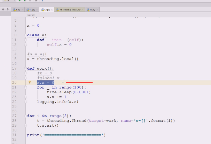
Task: Click line number 28 in the gutter
Action: click(x=14, y=121)
